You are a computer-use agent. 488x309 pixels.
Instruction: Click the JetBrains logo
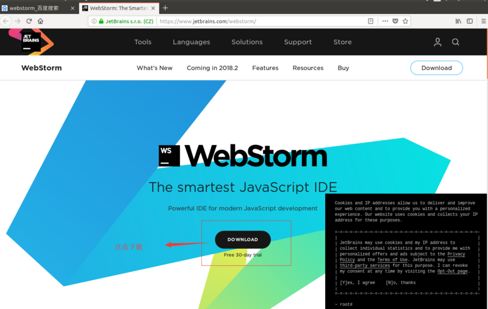coord(31,42)
